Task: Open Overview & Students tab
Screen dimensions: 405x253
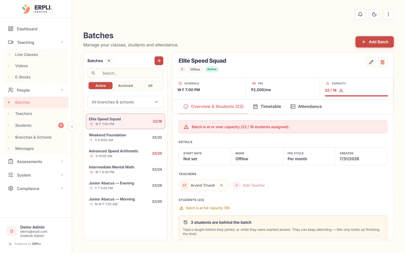Action: (x=213, y=107)
